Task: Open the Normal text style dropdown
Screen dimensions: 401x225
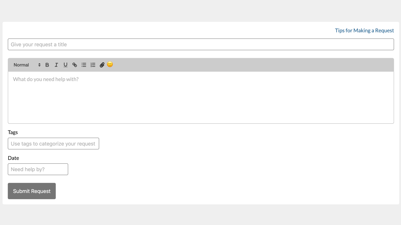Action: (27, 65)
